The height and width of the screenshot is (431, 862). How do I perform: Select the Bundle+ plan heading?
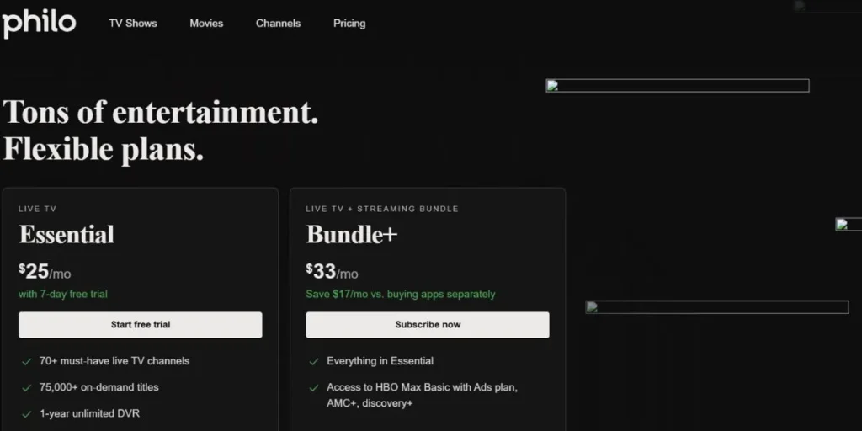pyautogui.click(x=351, y=235)
